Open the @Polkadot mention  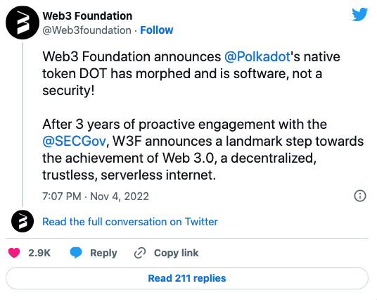point(257,57)
